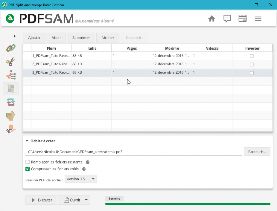Click the Vider button
Viewport: 277px width, 211px height.
point(56,38)
